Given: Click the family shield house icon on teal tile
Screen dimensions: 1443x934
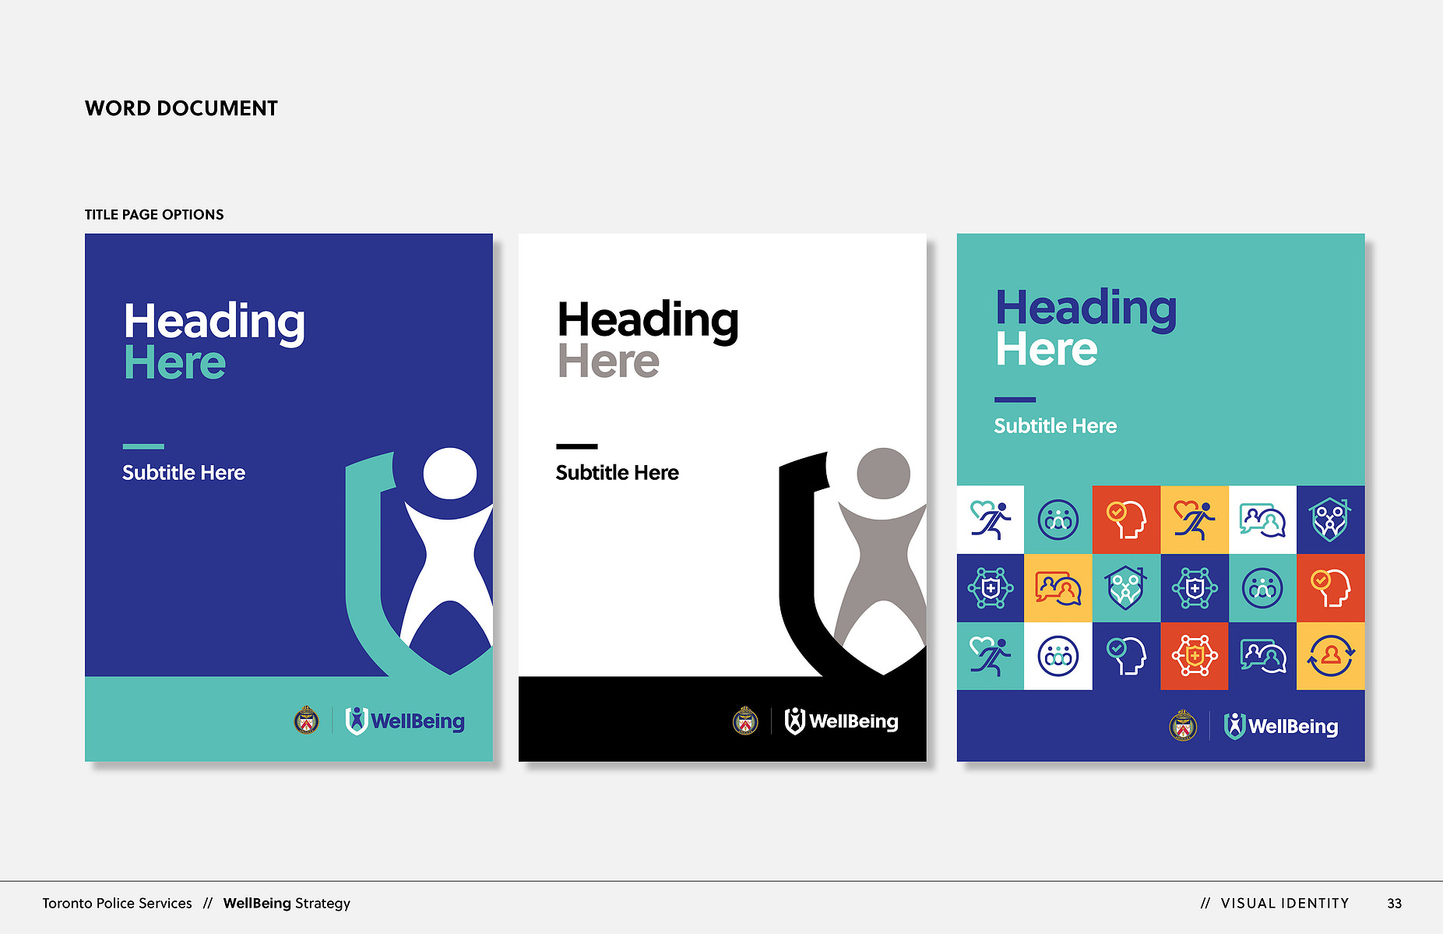Looking at the screenshot, I should [x=1126, y=588].
